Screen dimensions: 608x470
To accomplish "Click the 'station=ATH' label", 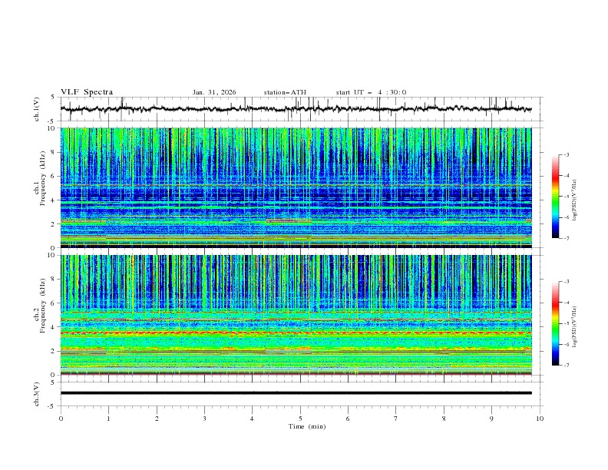I will pos(285,92).
